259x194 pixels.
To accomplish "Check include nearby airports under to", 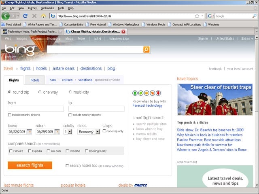I will point(70,115).
